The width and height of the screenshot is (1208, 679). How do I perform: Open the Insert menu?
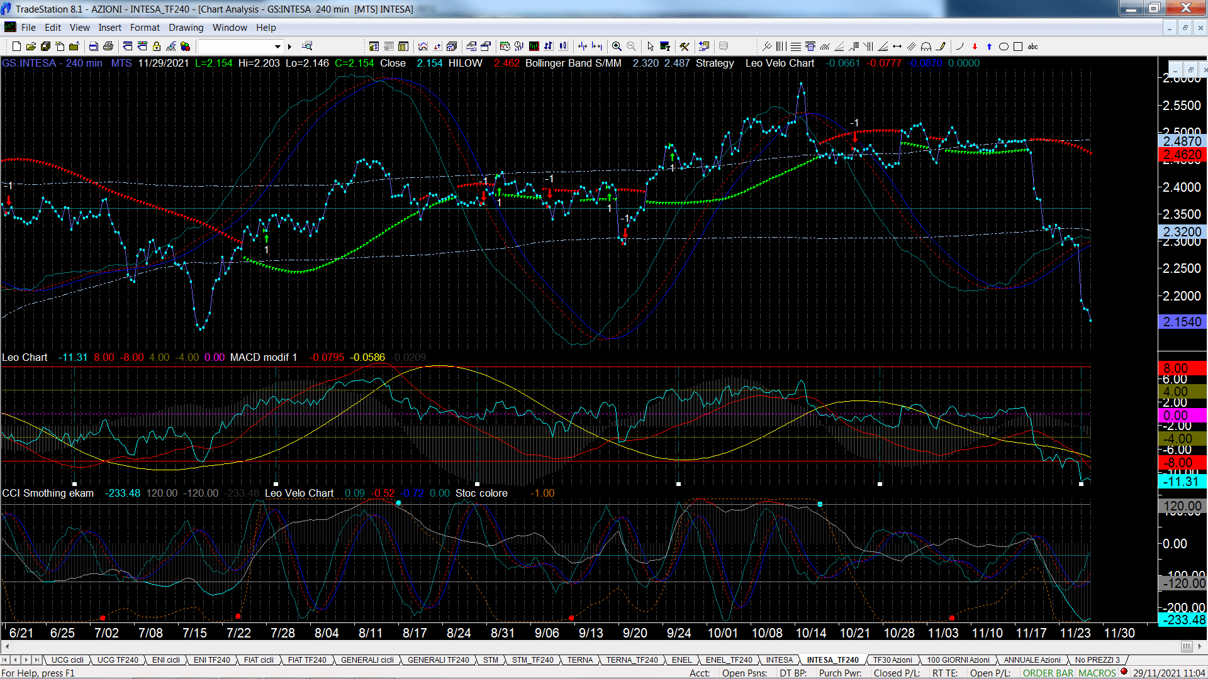(x=110, y=28)
